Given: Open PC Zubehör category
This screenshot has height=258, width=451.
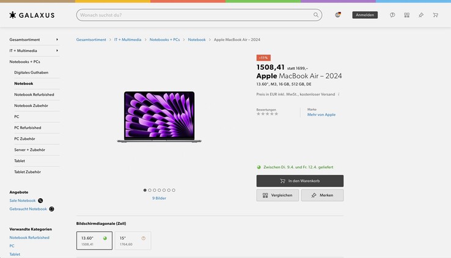Looking at the screenshot, I should [24, 139].
